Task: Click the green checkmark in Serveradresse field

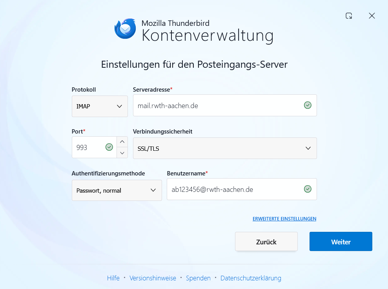Action: point(308,105)
